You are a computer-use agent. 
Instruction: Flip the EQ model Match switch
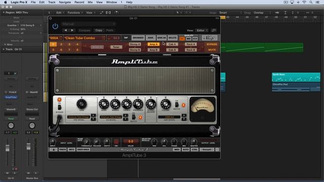pos(134,117)
